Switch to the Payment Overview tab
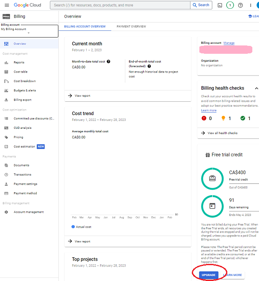The width and height of the screenshot is (259, 281). tap(131, 26)
